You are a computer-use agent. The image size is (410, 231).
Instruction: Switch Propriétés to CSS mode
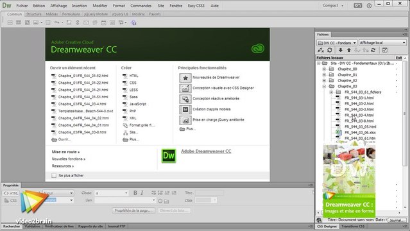11,200
